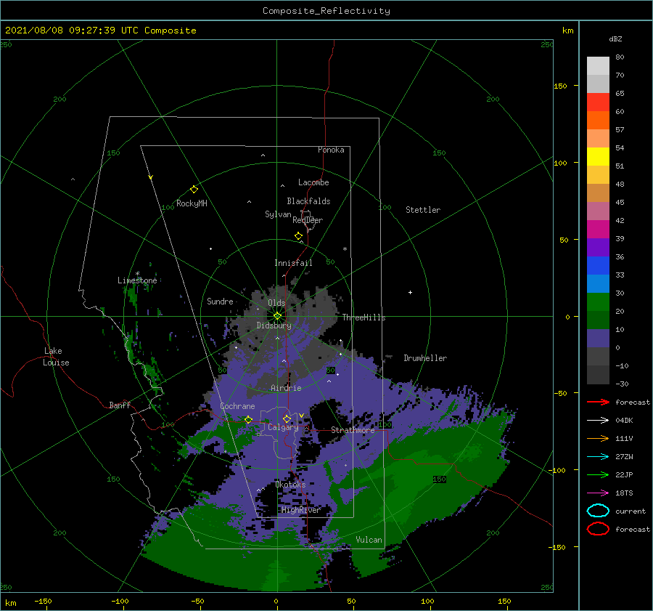Click the green 22JP arrow symbol
Image resolution: width=653 pixels, height=611 pixels.
click(x=598, y=474)
